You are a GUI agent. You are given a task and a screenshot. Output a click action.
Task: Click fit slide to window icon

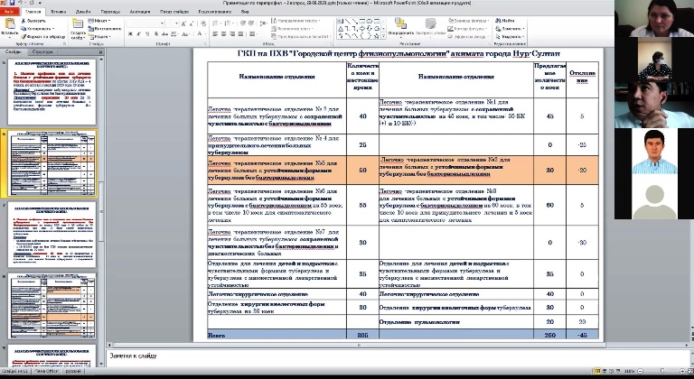click(x=691, y=371)
